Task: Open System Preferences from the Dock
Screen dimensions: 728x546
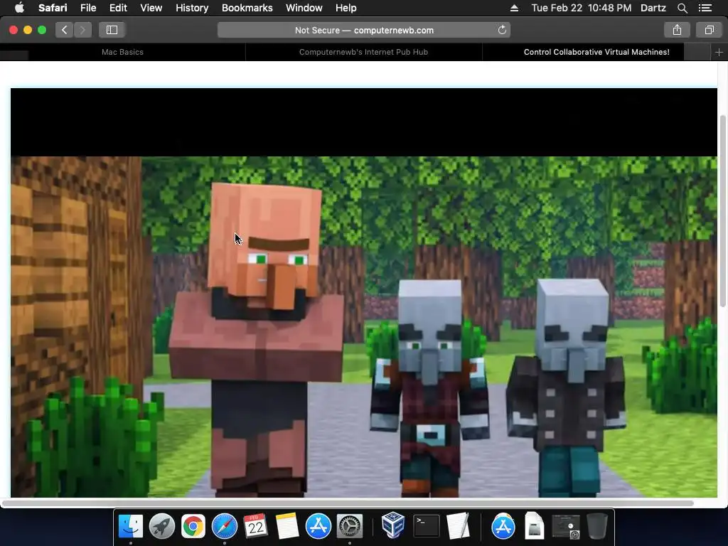Action: click(x=349, y=526)
